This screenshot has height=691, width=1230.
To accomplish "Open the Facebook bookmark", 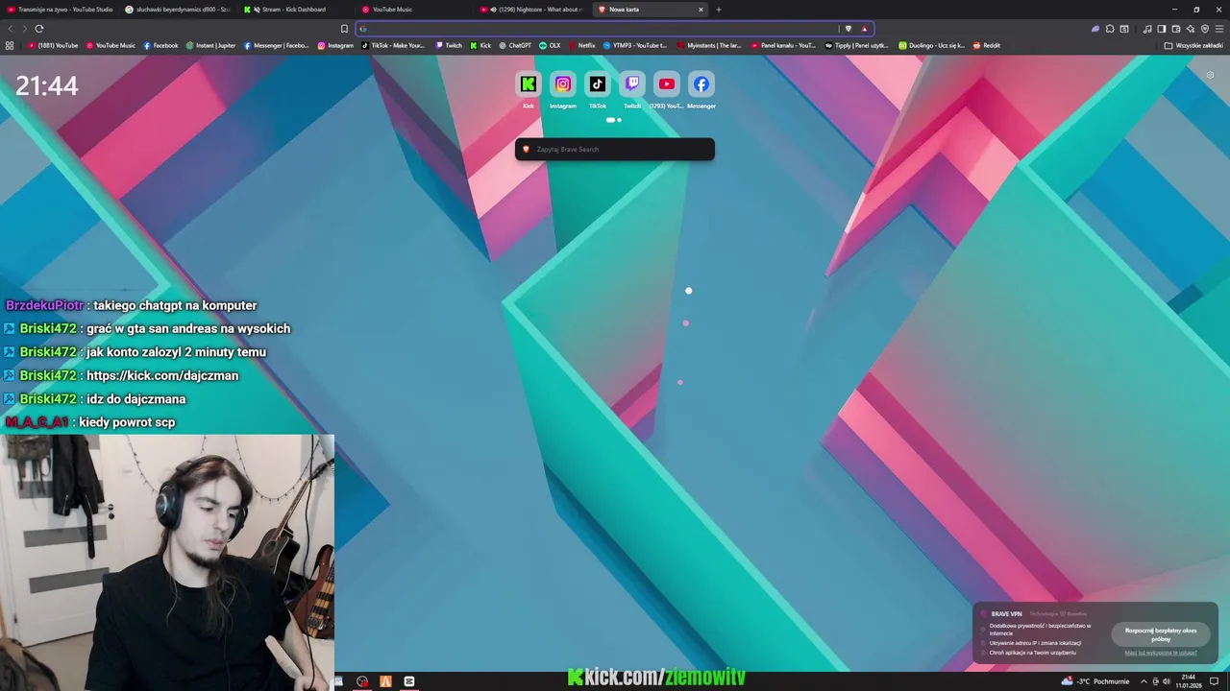I will click(x=160, y=45).
